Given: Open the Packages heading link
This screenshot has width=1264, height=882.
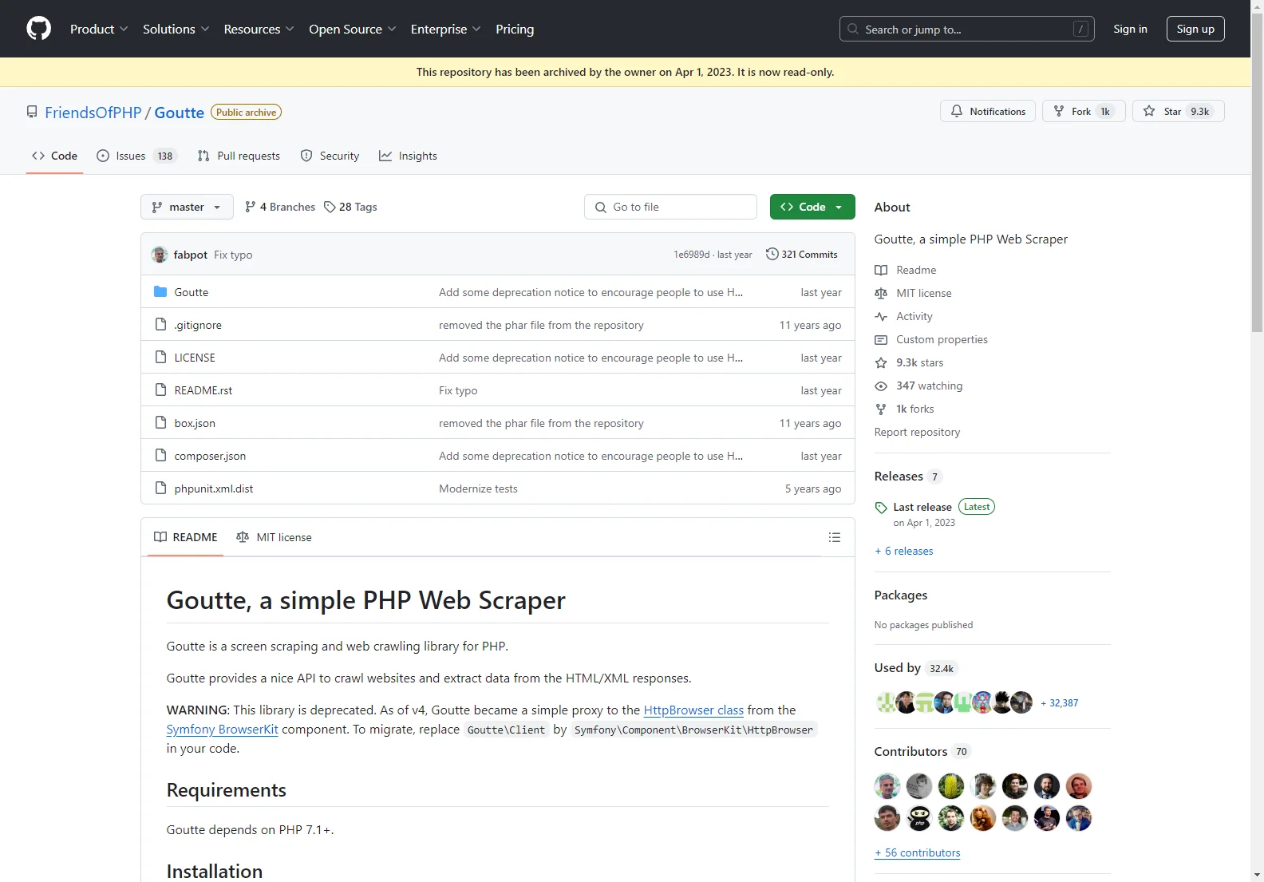Looking at the screenshot, I should (900, 595).
